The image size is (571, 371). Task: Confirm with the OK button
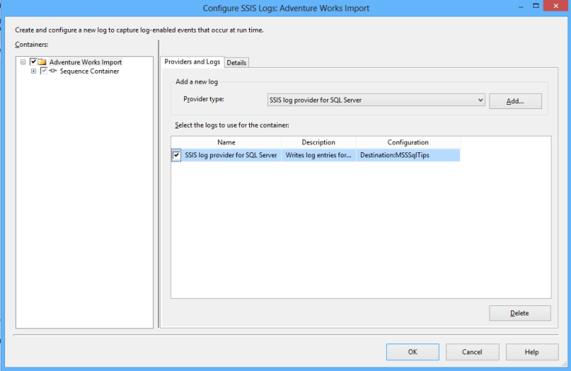pyautogui.click(x=413, y=352)
